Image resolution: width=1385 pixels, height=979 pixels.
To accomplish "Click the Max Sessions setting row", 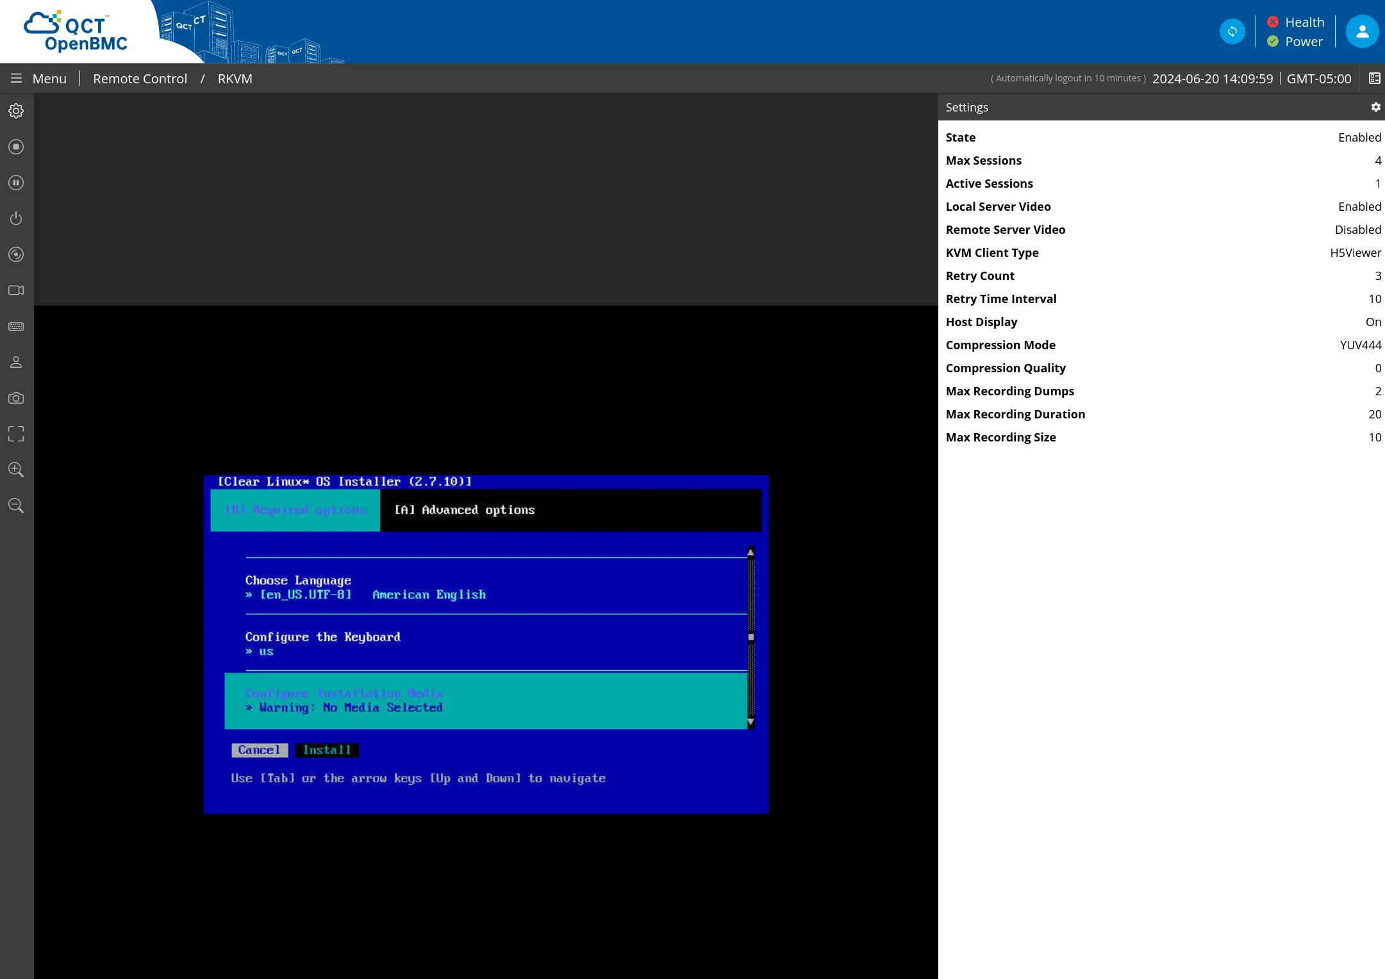I will [x=1163, y=160].
